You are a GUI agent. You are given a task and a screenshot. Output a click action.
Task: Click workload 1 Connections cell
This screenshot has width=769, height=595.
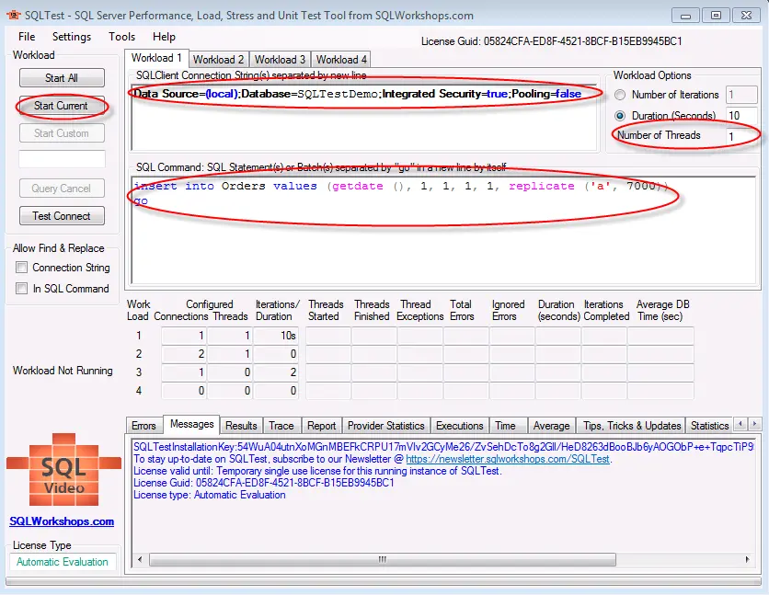[184, 336]
